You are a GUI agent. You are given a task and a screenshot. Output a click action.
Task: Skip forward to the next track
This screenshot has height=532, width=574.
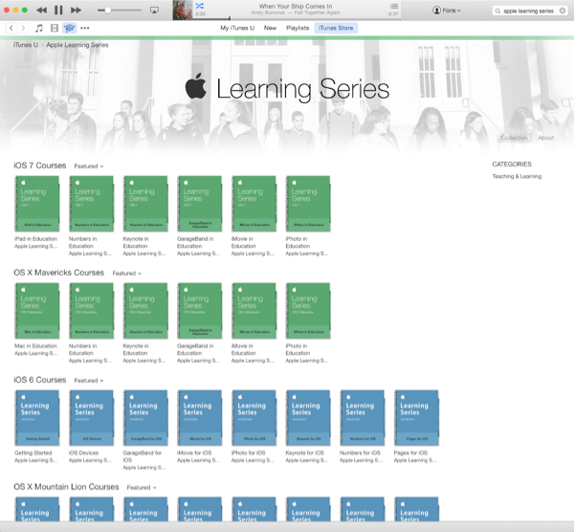tap(76, 11)
